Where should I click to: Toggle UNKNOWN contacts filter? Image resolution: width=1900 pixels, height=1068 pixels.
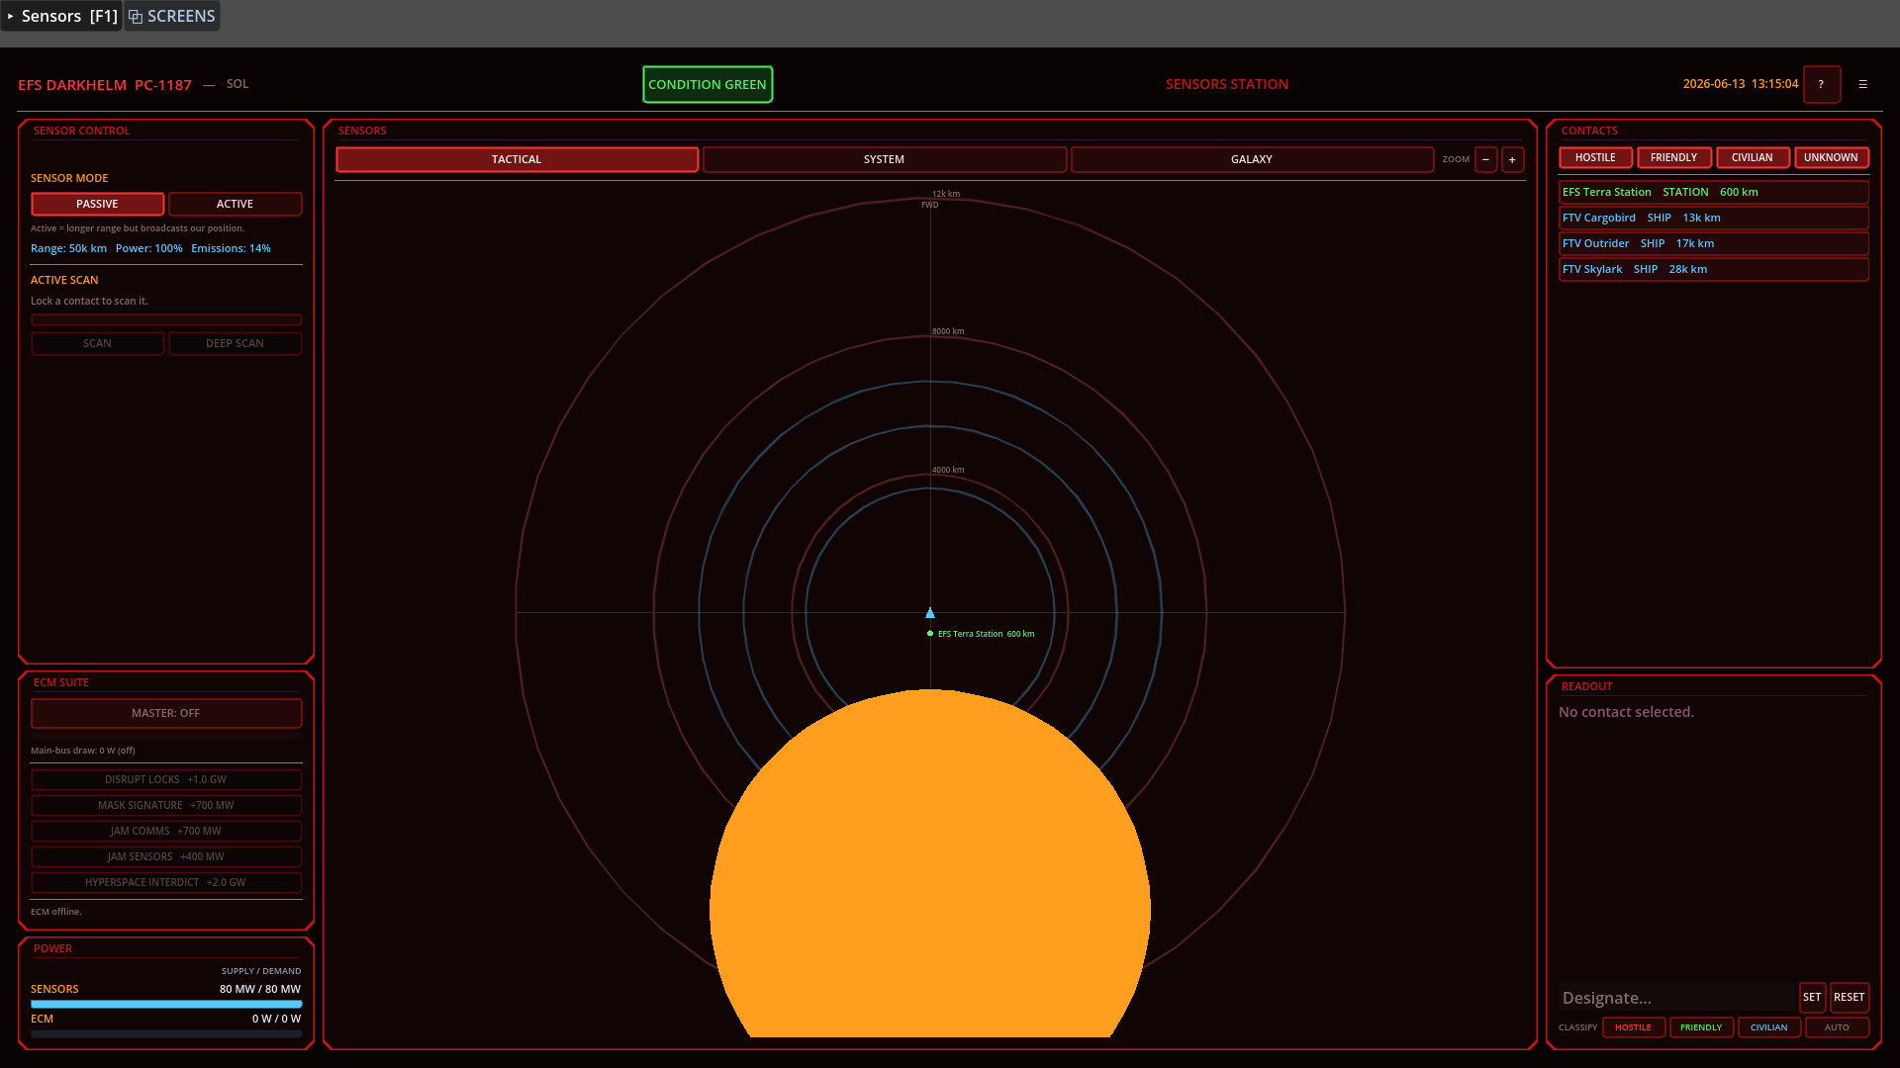[1831, 157]
